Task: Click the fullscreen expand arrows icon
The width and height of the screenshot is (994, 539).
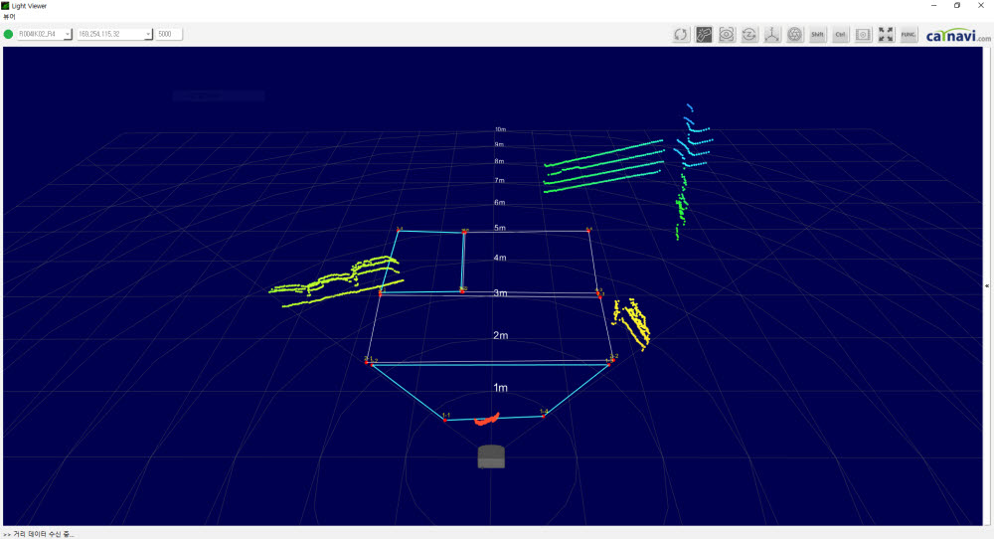Action: [887, 35]
